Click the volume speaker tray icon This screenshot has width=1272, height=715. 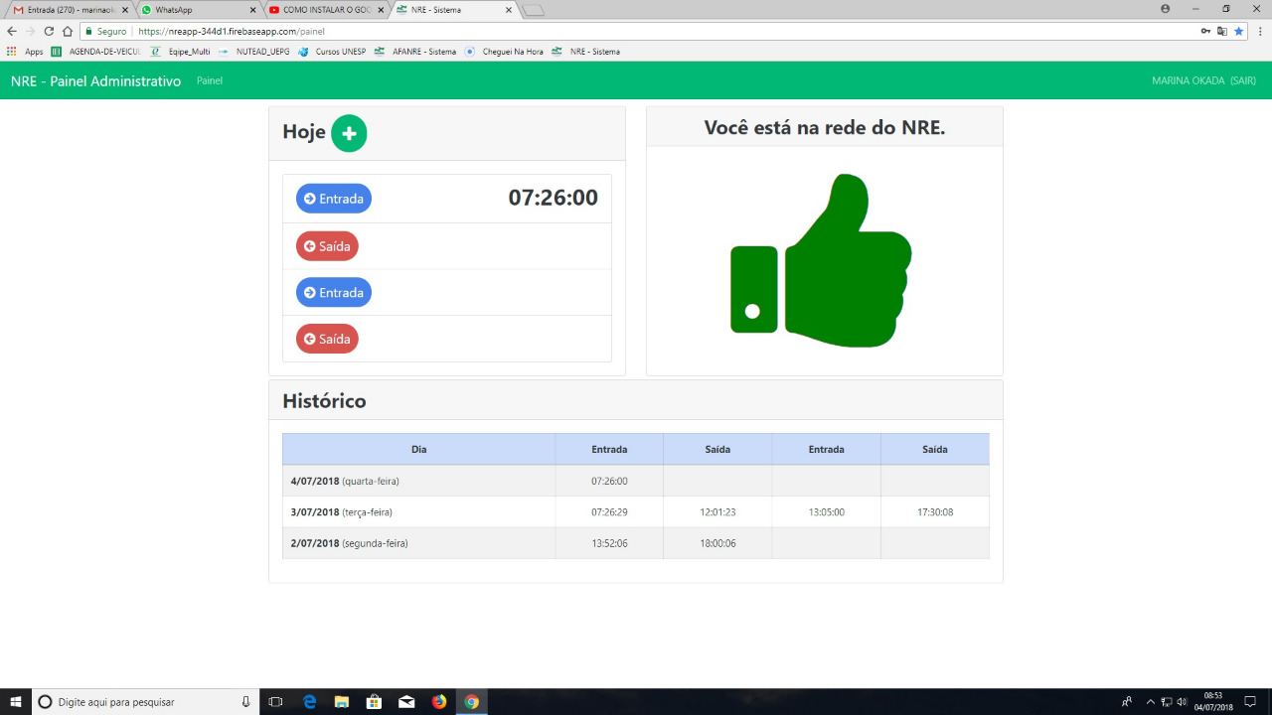click(1182, 701)
